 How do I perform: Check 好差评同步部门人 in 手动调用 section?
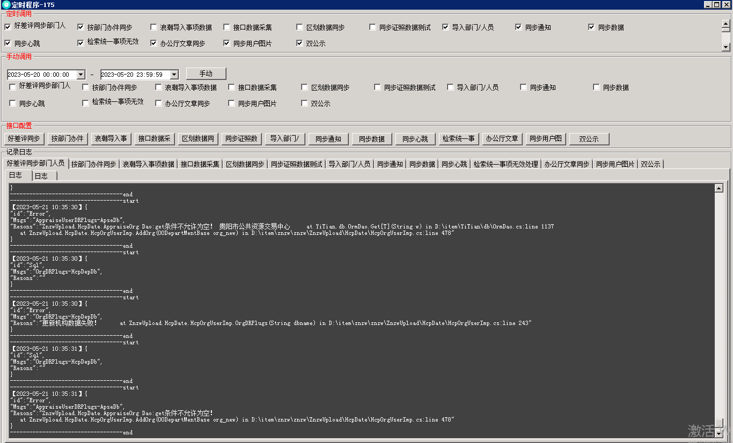(13, 87)
